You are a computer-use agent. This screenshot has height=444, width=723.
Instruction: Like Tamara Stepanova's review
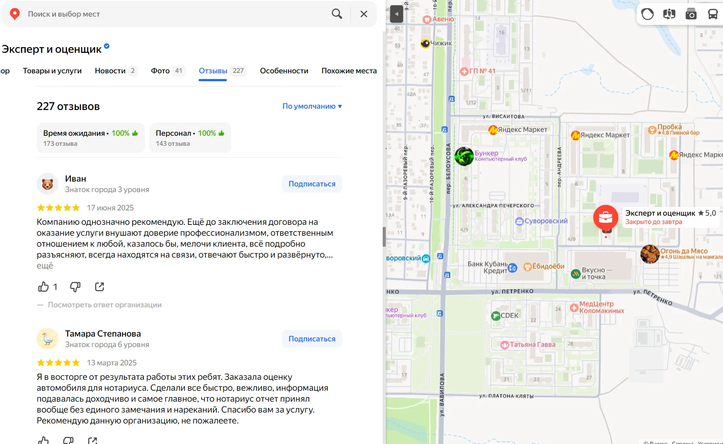(43, 440)
